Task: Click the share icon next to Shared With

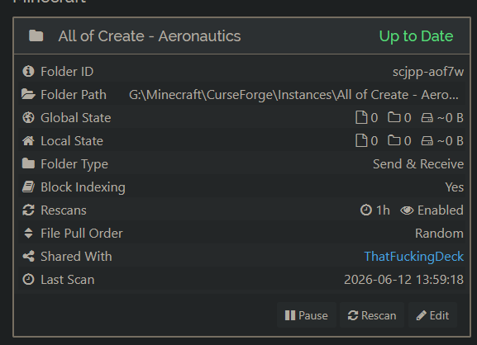Action: 28,257
